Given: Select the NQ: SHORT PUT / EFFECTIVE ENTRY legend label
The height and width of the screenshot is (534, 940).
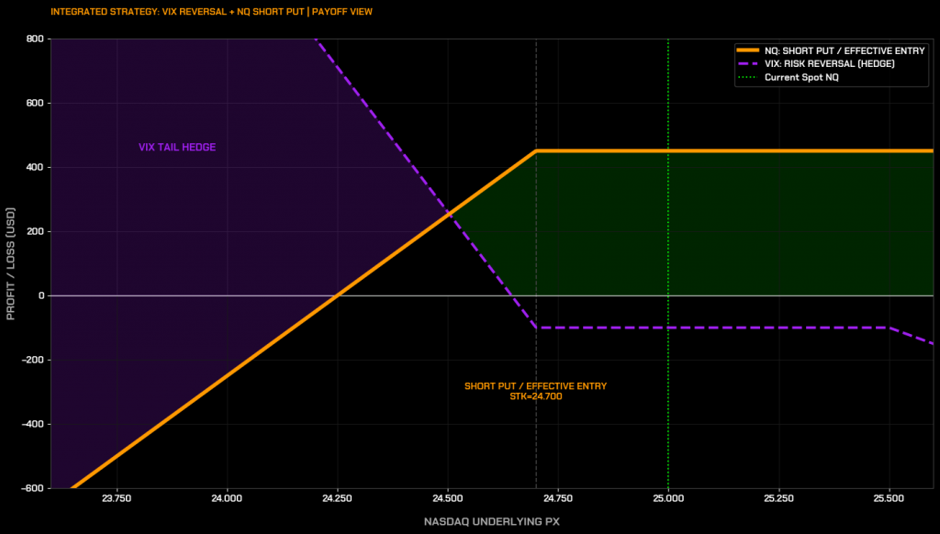Looking at the screenshot, I should [x=844, y=50].
